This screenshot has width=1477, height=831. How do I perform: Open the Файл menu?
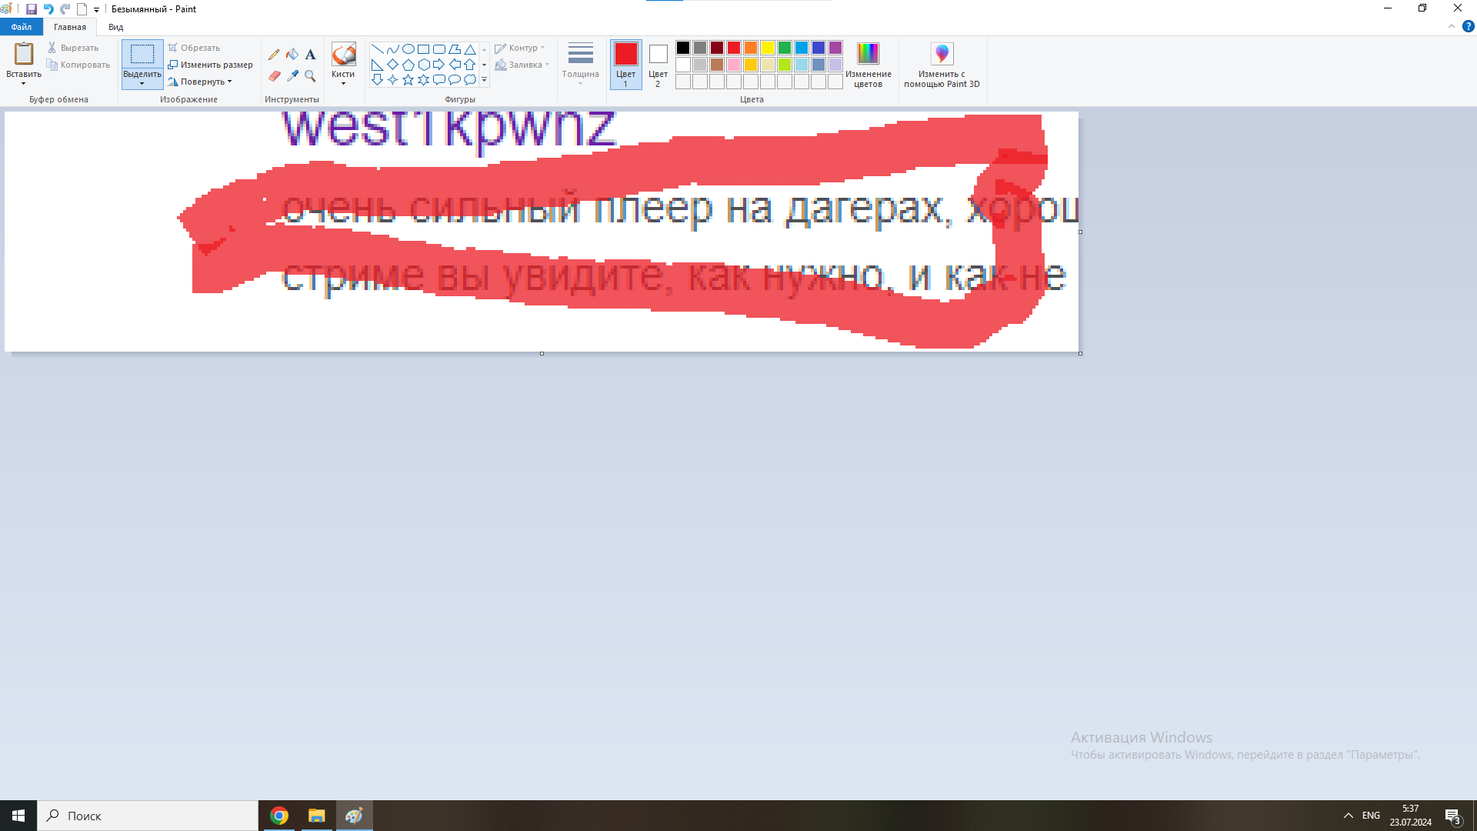[21, 26]
